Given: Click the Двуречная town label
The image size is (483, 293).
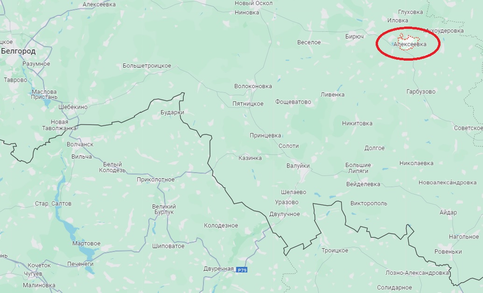Looking at the screenshot, I should [218, 269].
